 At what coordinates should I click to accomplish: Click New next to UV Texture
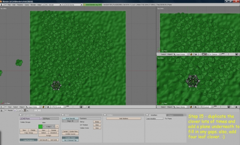click(x=97, y=125)
